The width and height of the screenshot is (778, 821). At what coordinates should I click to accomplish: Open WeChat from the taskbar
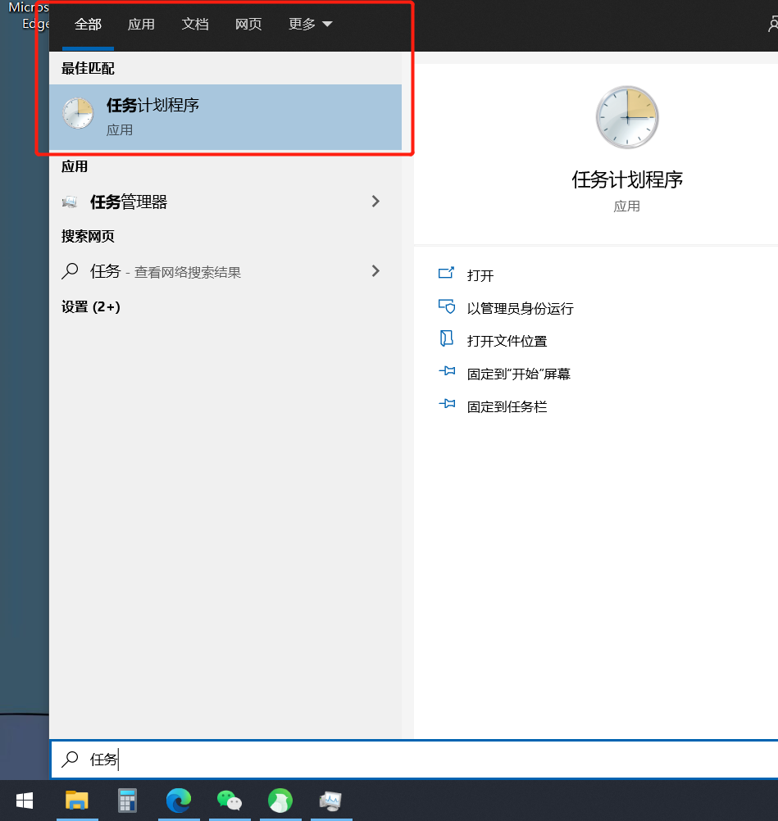point(230,801)
